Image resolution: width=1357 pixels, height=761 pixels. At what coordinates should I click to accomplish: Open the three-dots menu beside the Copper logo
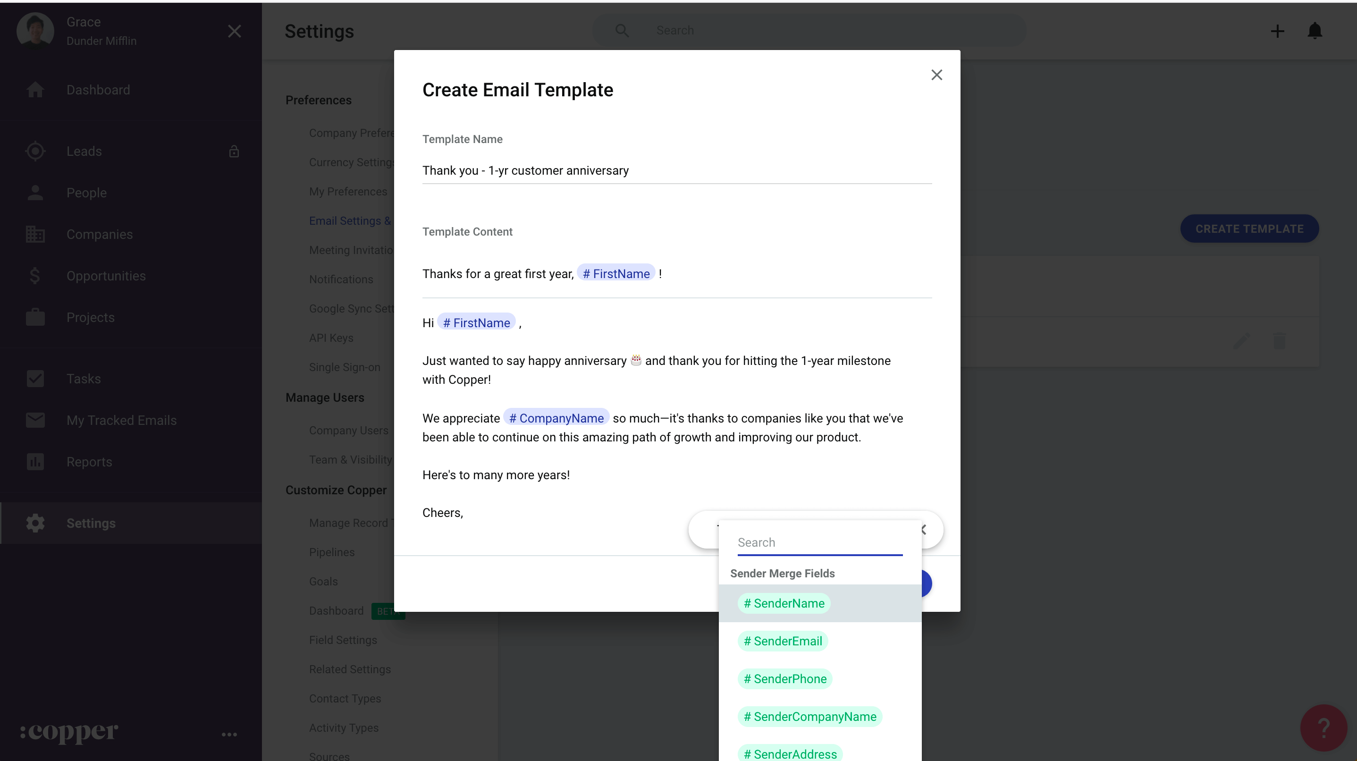229,734
